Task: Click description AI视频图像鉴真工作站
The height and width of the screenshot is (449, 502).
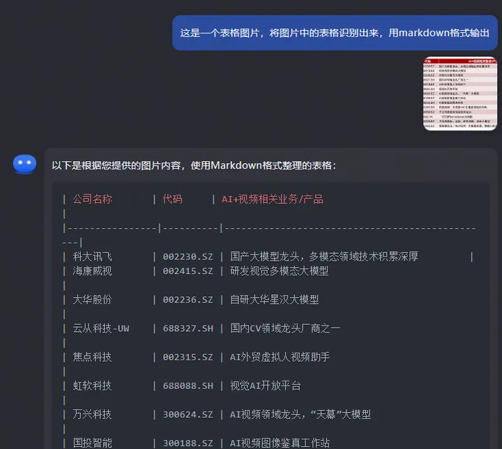Action: [280, 443]
